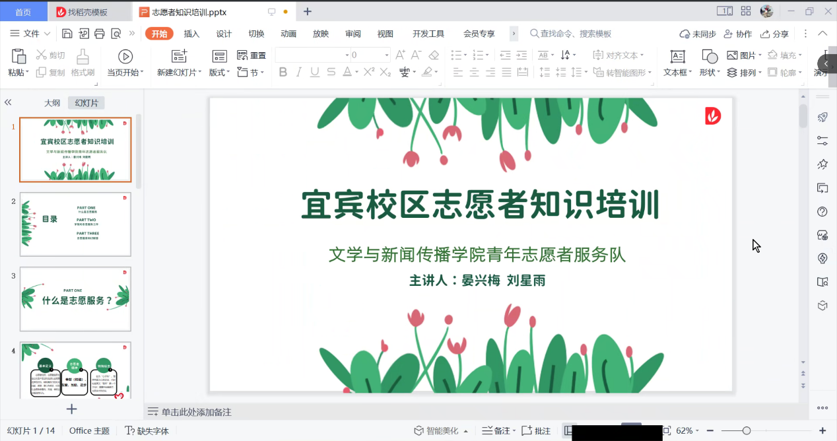Click the Paste clipboard icon
The width and height of the screenshot is (837, 441).
(x=18, y=57)
